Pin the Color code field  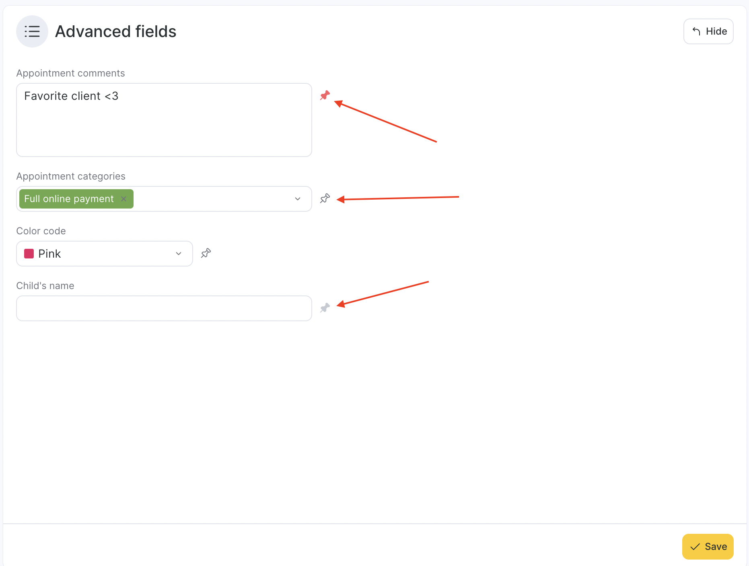(x=206, y=253)
